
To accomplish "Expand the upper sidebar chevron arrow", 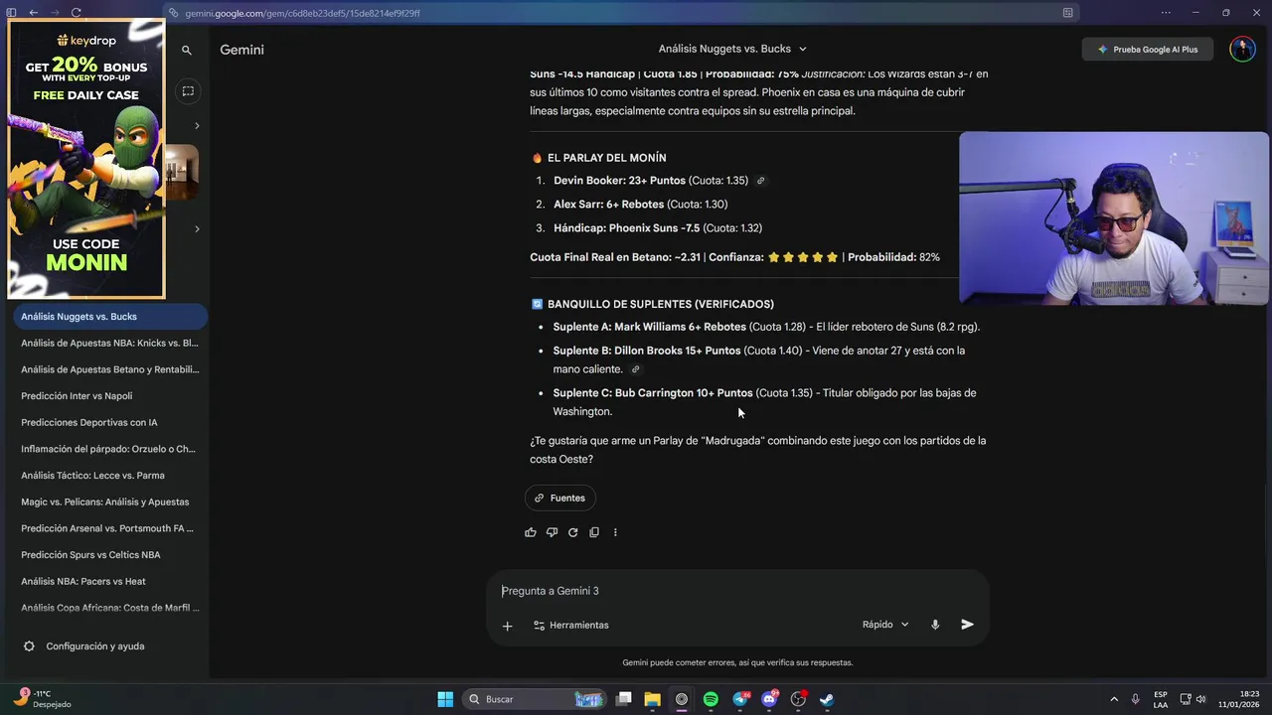I will (x=197, y=126).
